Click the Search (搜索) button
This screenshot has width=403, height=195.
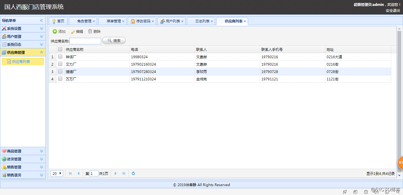tap(114, 41)
